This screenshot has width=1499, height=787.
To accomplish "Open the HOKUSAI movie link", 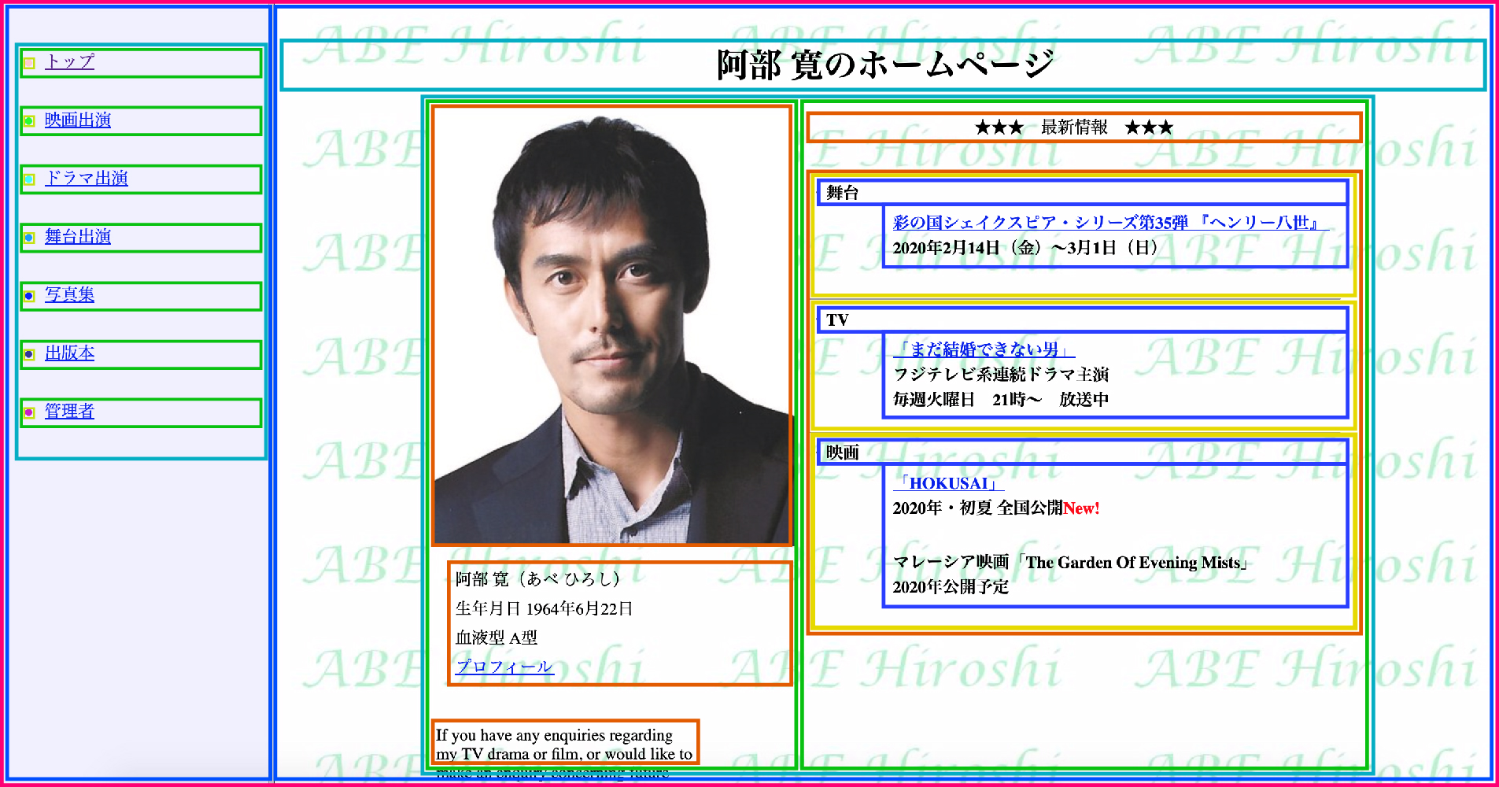I will tap(953, 483).
